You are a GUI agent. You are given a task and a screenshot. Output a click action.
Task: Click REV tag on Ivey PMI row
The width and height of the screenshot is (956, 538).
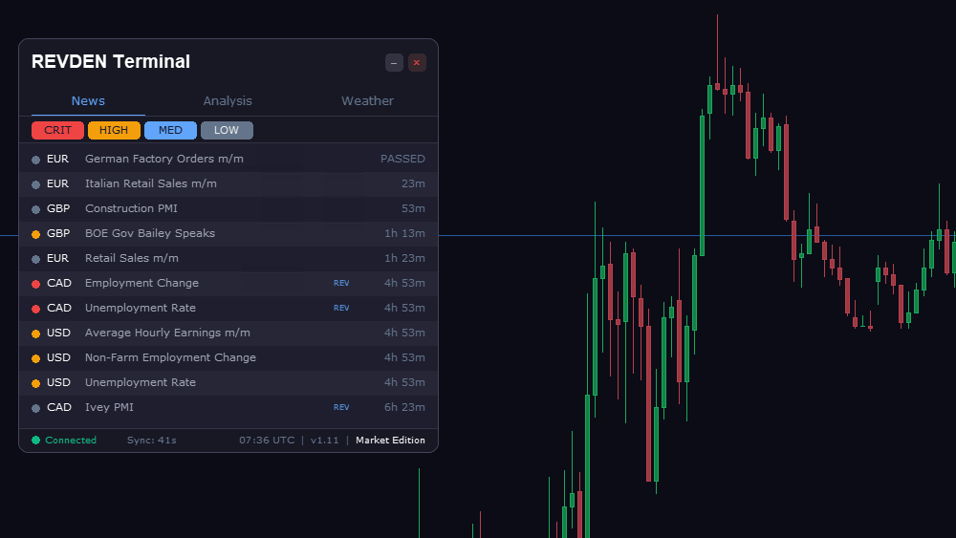[x=341, y=408]
